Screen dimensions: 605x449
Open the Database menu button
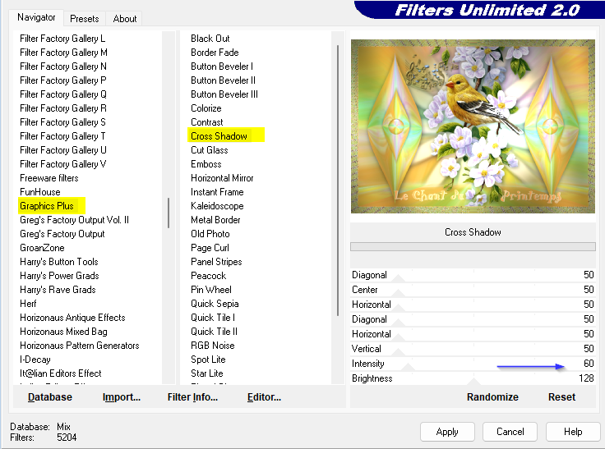[50, 397]
